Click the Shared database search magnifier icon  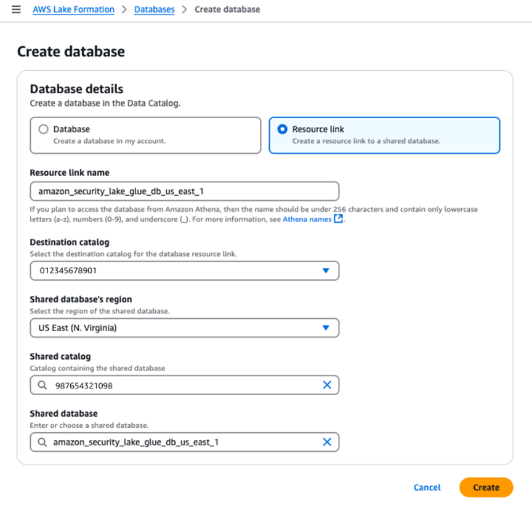[x=42, y=442]
